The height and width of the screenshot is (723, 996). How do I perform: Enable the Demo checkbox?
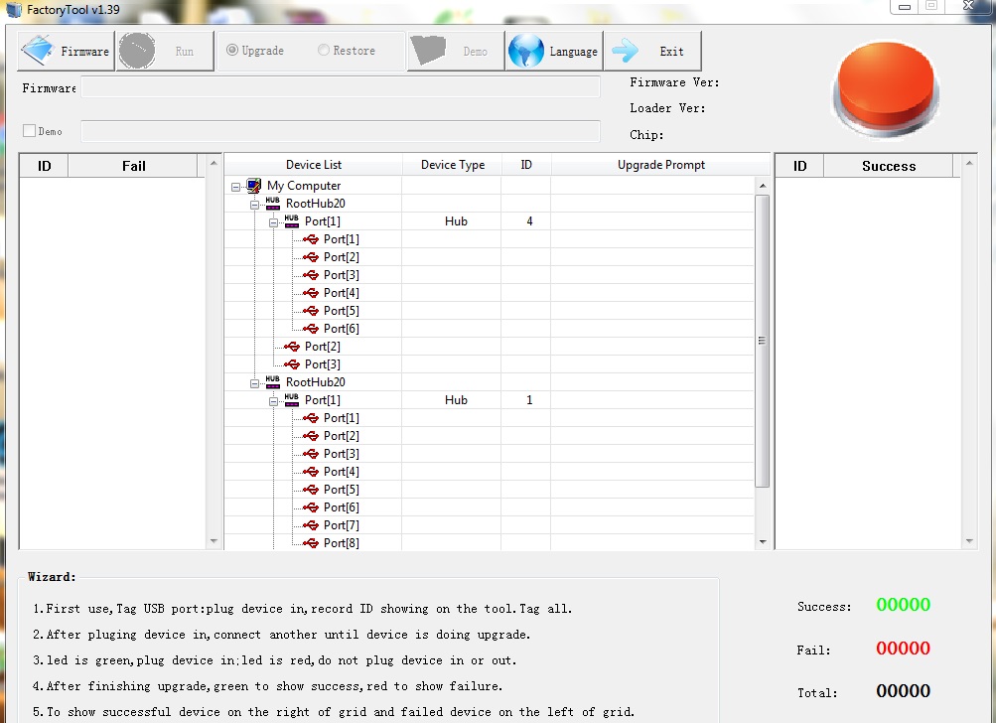pyautogui.click(x=29, y=131)
